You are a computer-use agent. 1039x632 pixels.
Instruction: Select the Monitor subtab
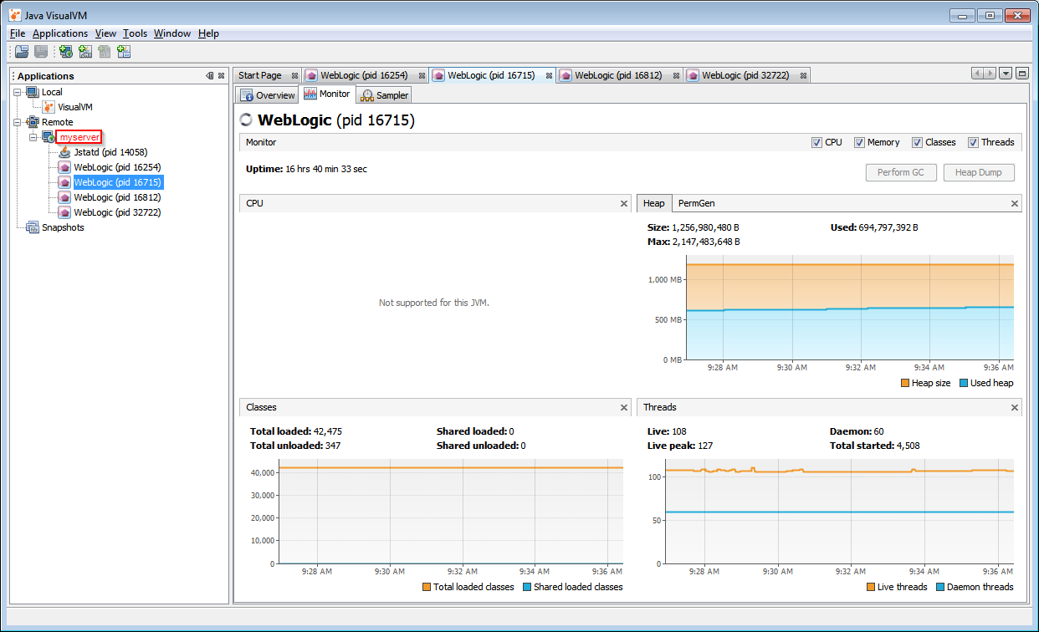coord(327,94)
